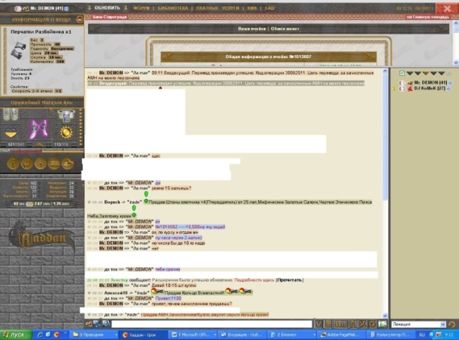Click the pink armor item icon

pyautogui.click(x=37, y=131)
